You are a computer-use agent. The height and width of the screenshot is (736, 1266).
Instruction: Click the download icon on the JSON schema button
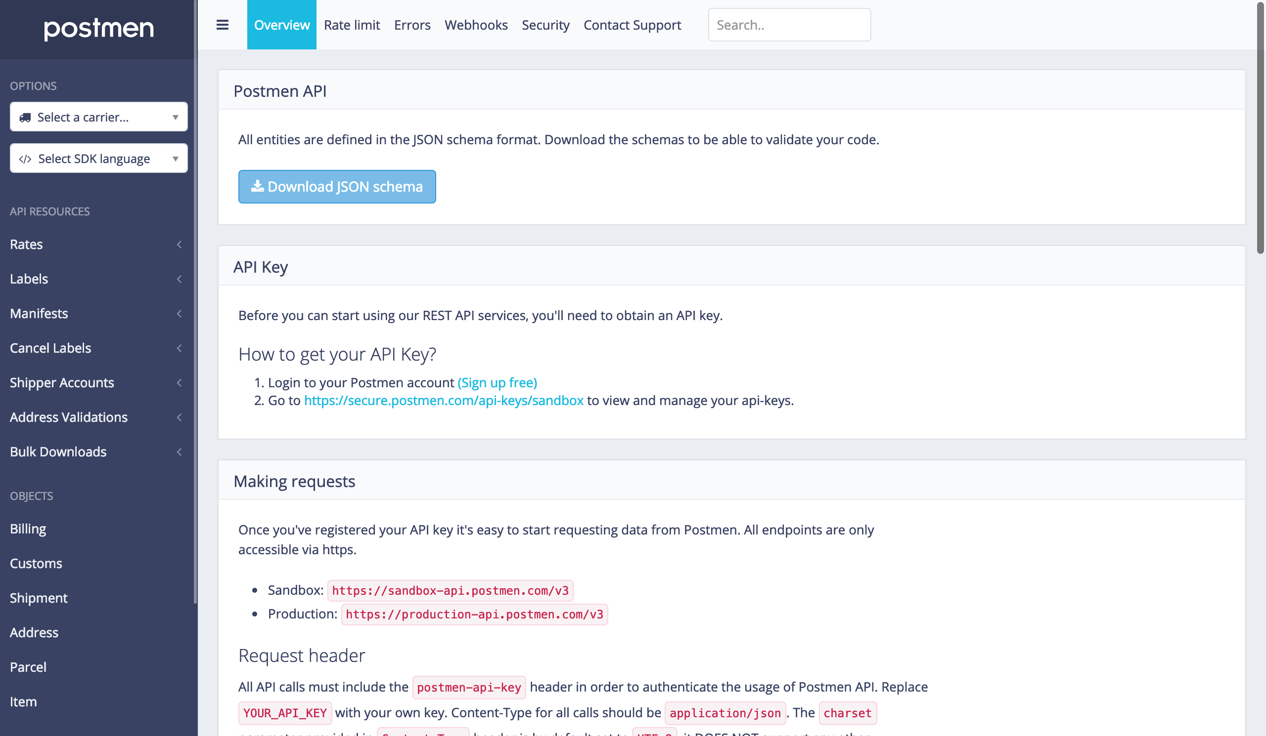pos(257,186)
